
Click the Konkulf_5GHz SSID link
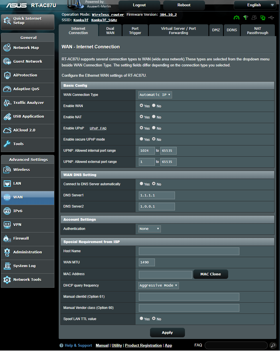coord(104,20)
